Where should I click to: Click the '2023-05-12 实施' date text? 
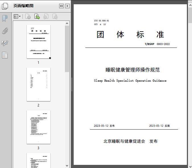[x=159, y=126]
